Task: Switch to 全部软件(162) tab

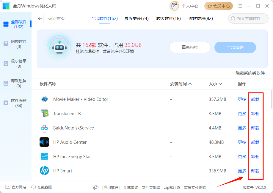Action: coord(104,18)
